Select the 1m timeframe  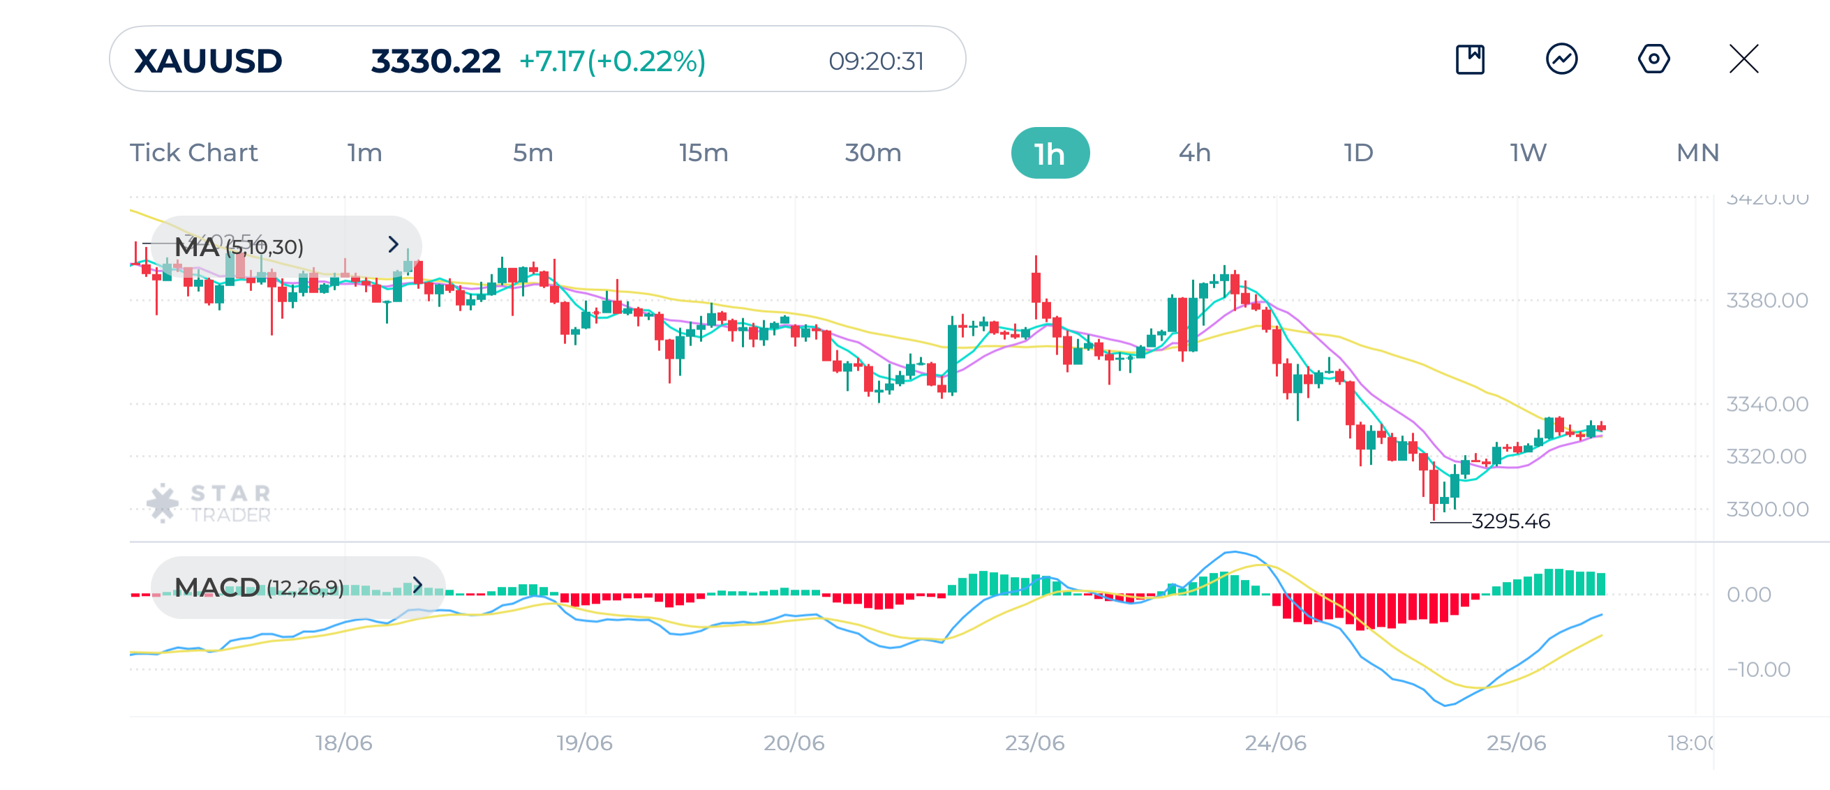364,152
